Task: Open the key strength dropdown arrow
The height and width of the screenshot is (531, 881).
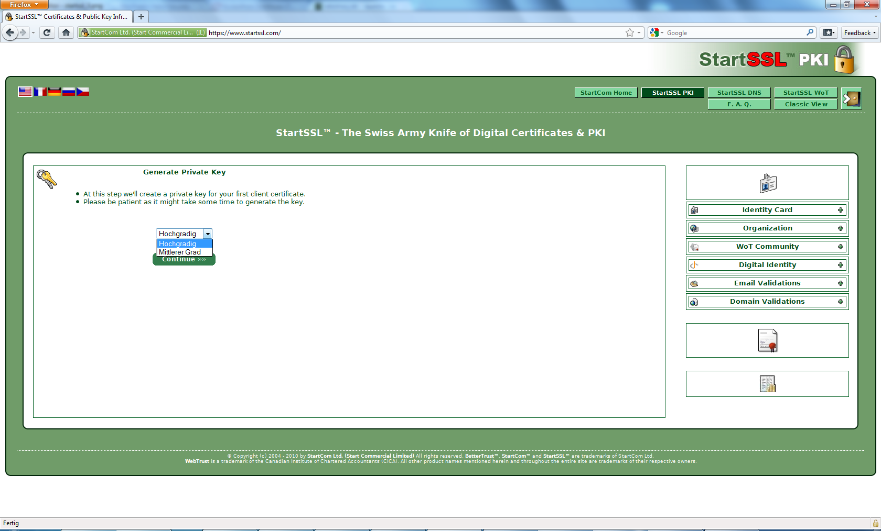Action: click(208, 234)
